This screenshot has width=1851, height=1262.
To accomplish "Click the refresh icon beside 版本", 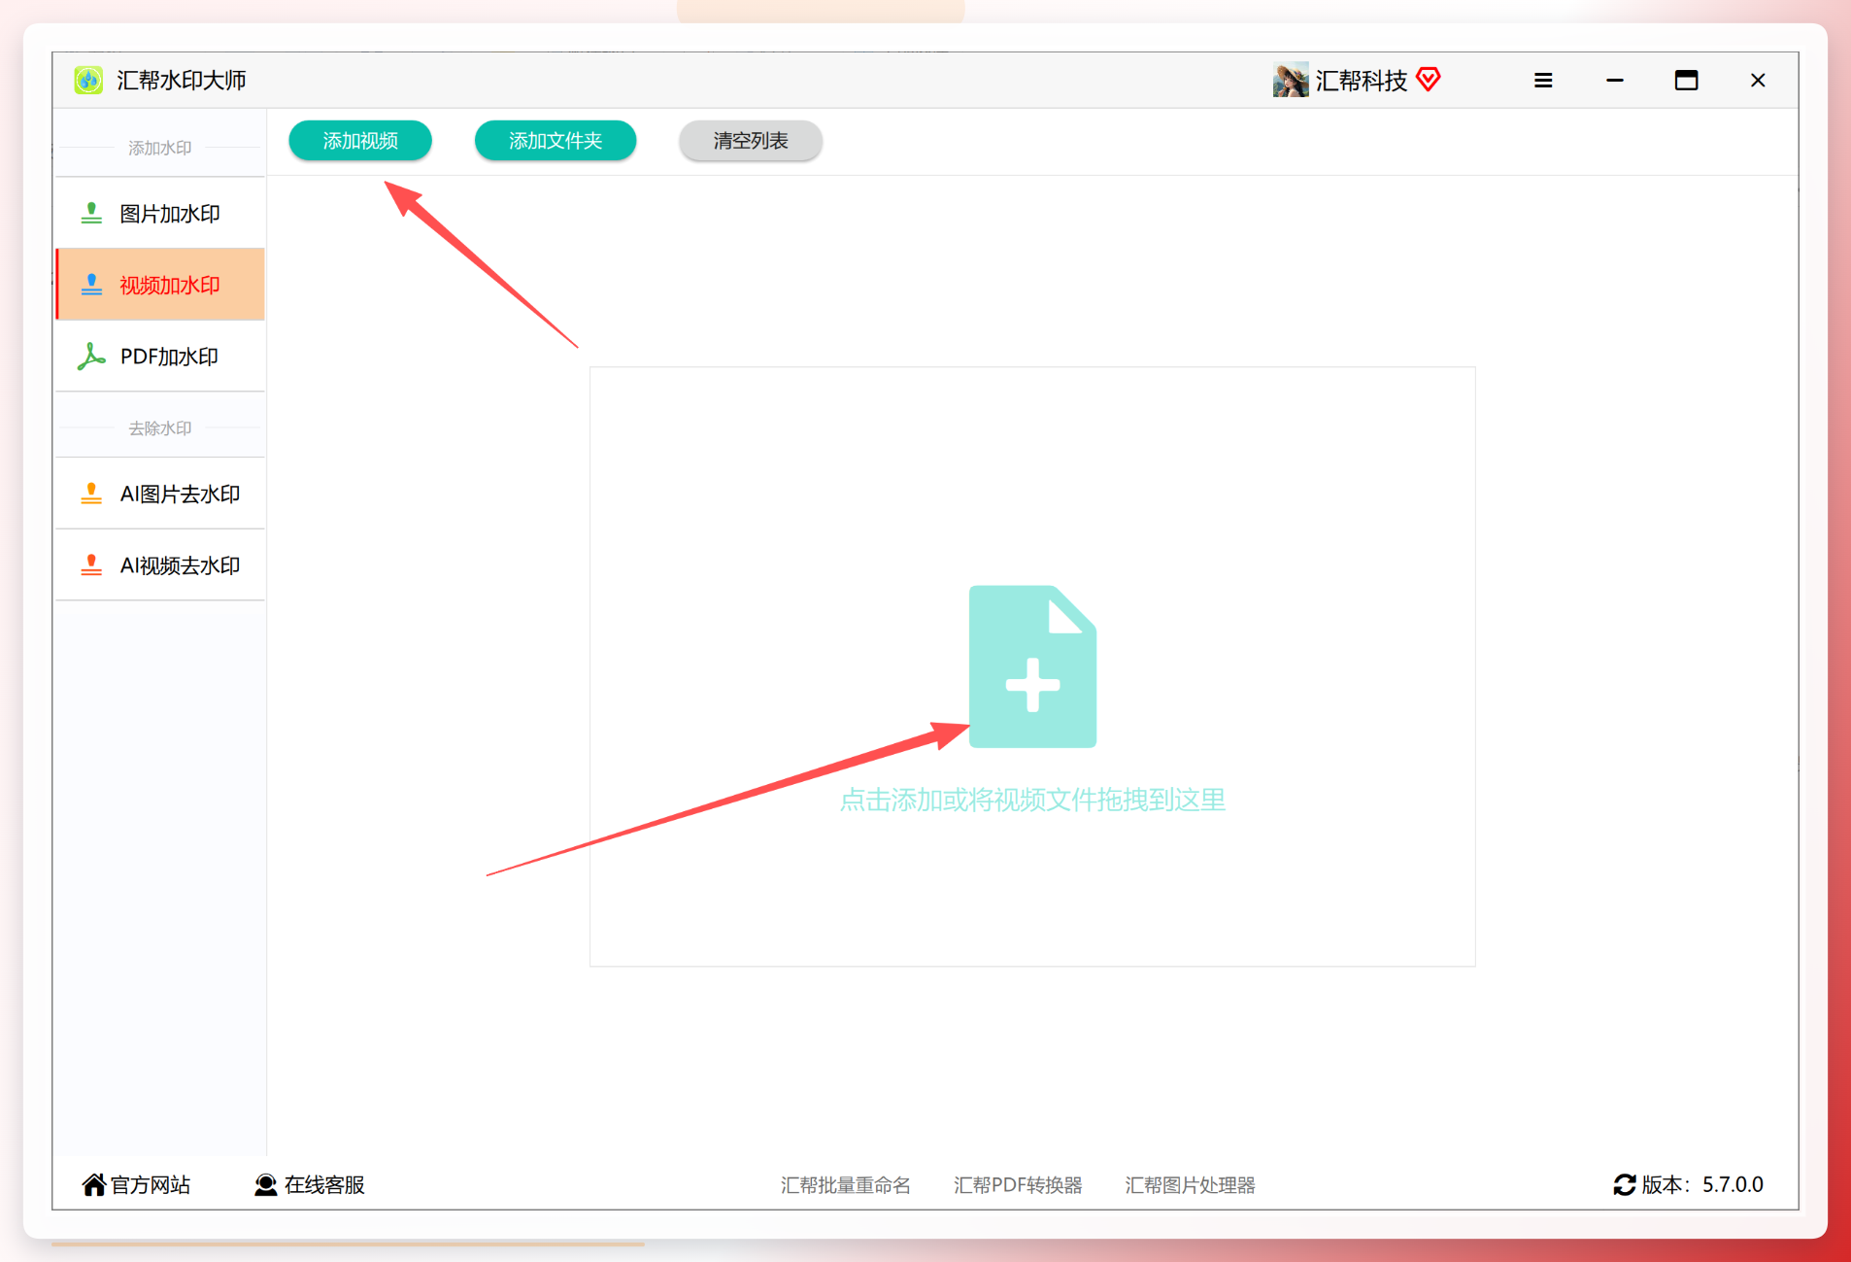I will (x=1624, y=1184).
